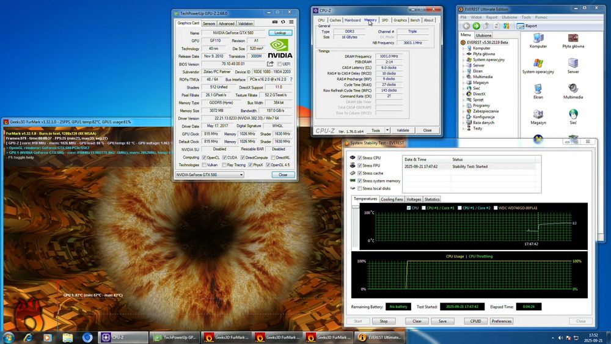
Task: Enable the Stress local disks checkbox
Action: [360, 189]
